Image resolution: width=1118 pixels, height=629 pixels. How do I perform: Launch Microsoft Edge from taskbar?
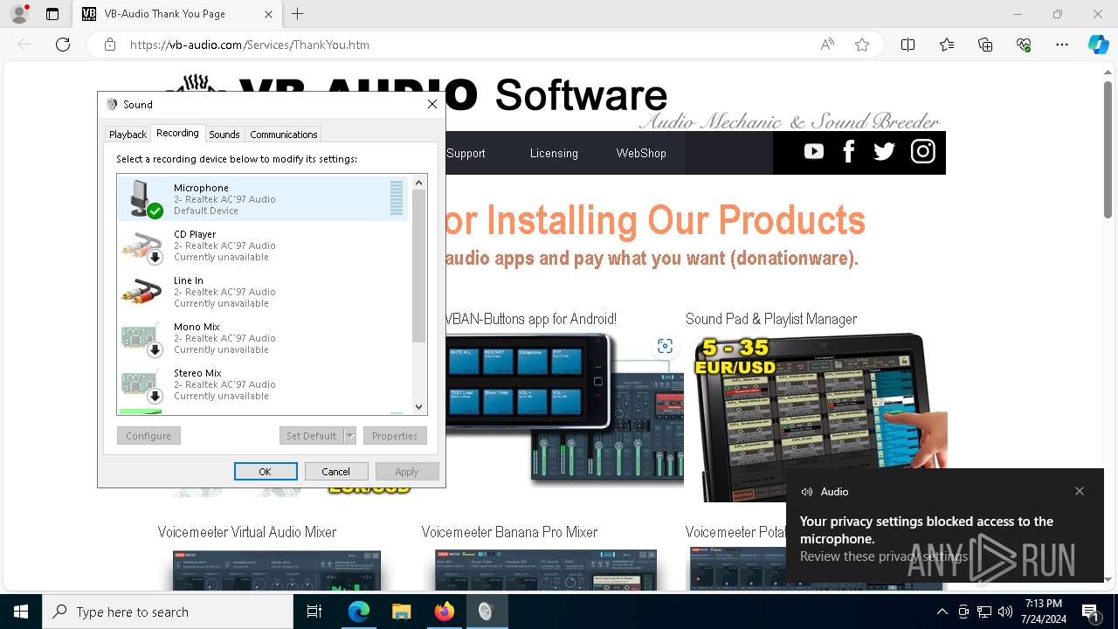pos(359,612)
